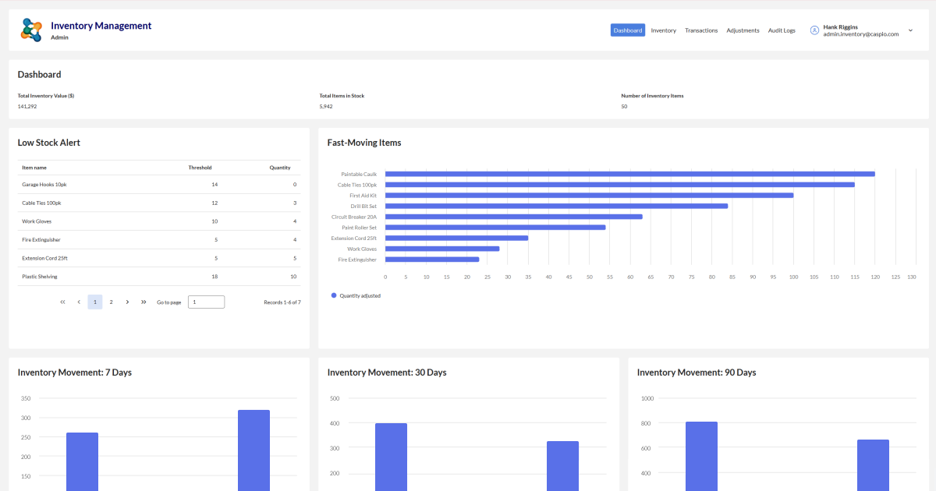Click the Paintable Caulk chart bar
936x491 pixels.
tap(630, 174)
